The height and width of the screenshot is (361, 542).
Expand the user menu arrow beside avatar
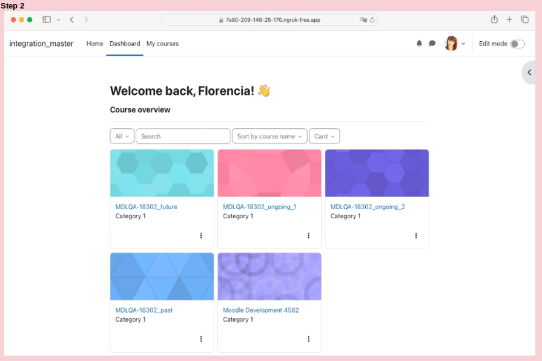coord(463,44)
